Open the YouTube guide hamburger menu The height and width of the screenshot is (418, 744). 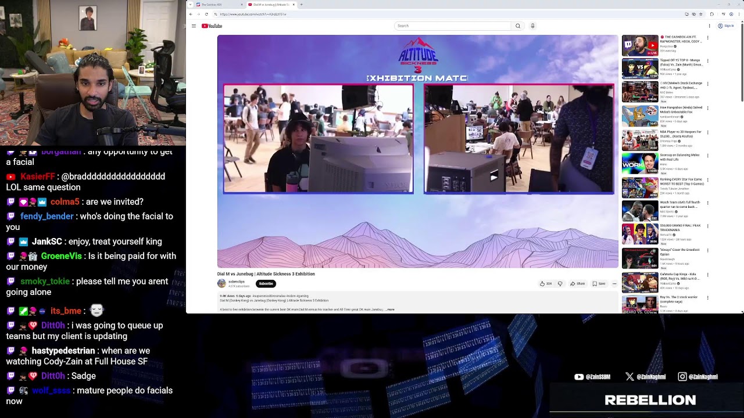point(194,26)
